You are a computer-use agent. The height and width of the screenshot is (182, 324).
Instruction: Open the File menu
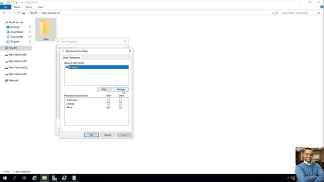pyautogui.click(x=6, y=7)
